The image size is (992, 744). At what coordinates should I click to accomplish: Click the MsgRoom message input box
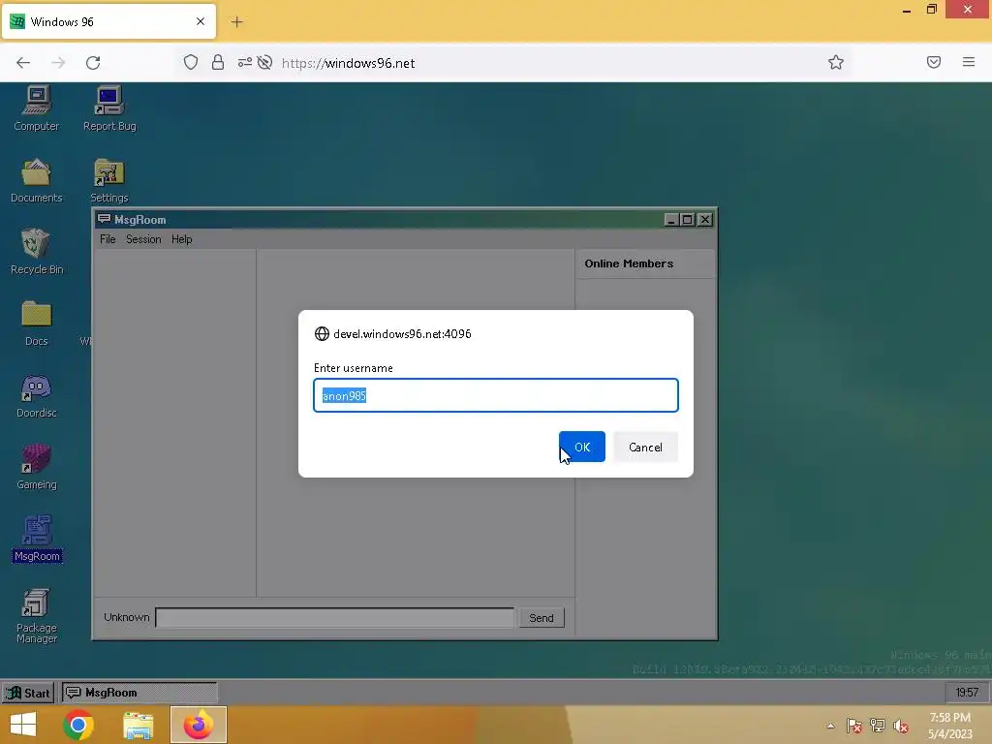tap(335, 617)
